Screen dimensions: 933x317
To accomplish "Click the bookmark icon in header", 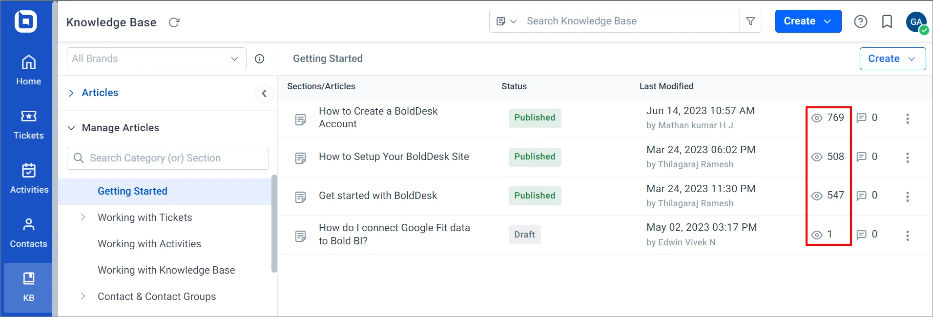I will (887, 21).
